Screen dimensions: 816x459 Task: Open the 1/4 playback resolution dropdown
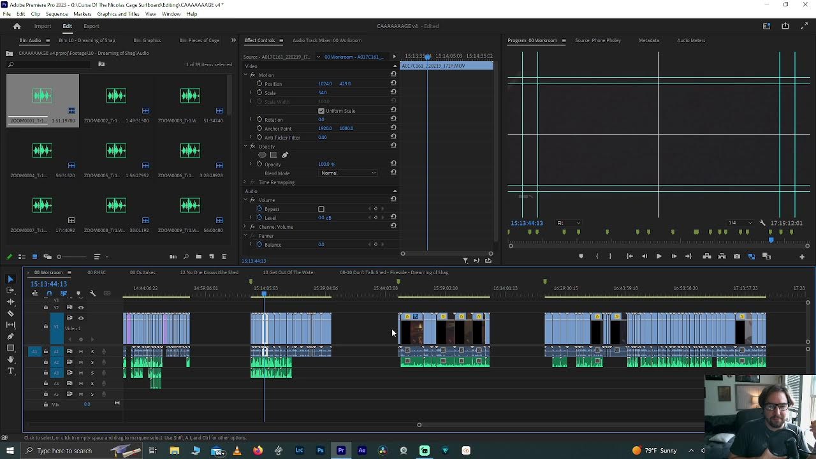coord(739,223)
